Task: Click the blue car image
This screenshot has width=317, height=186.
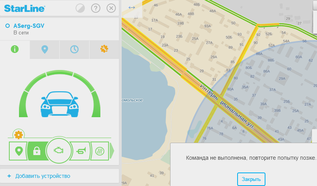Action: pyautogui.click(x=59, y=104)
